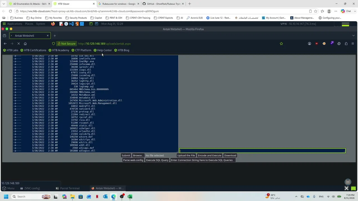The height and width of the screenshot is (201, 358).
Task: Open inner Firefox hamburger menu
Action: [353, 44]
